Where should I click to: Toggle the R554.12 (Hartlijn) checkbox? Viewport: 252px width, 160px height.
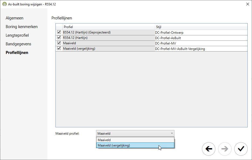[59, 38]
